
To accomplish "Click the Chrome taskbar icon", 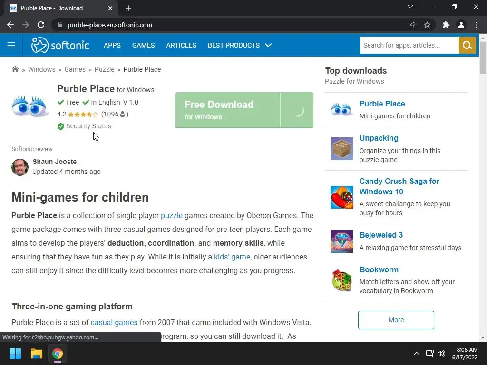I will click(x=58, y=354).
